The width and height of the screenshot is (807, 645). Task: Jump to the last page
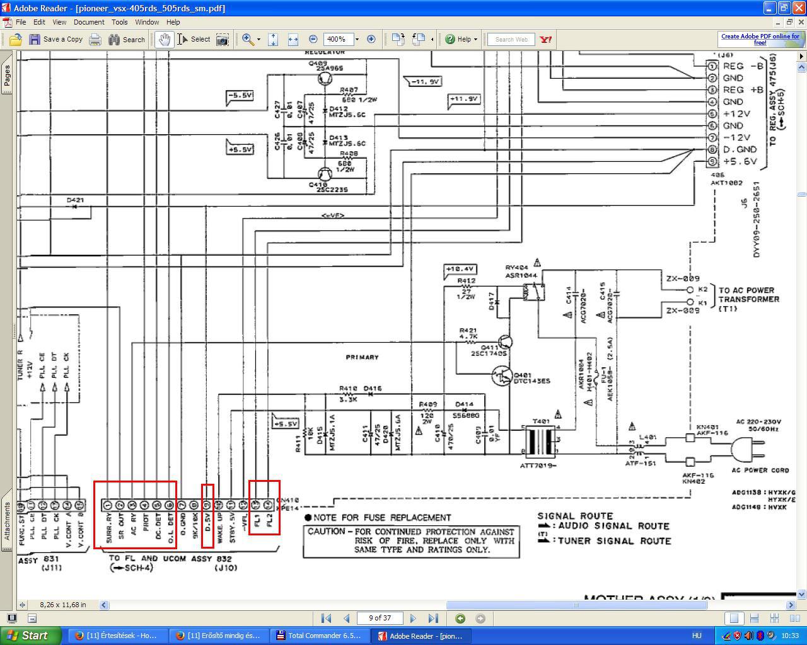coord(433,618)
